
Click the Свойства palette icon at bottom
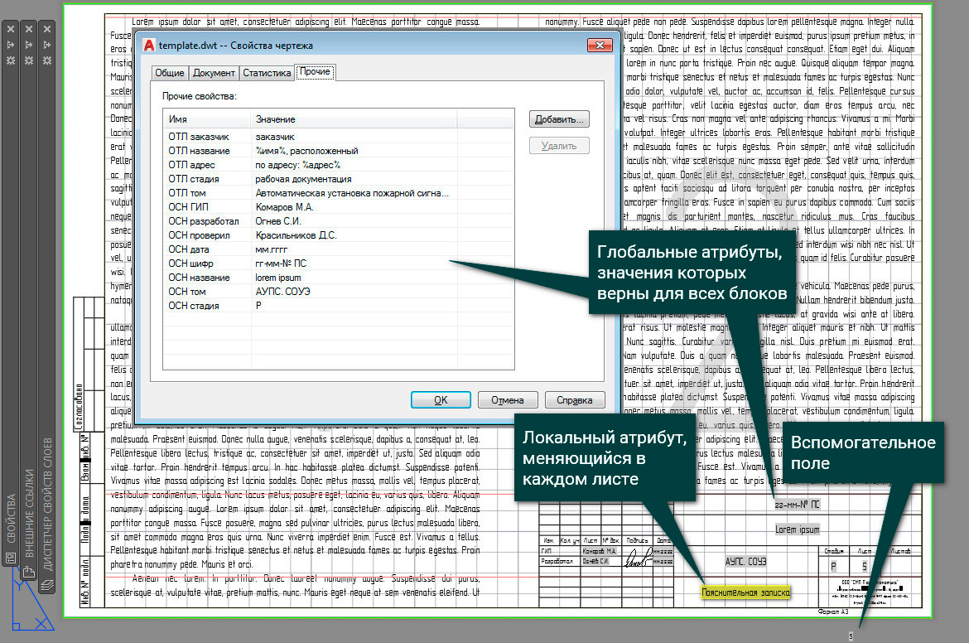coord(11,558)
